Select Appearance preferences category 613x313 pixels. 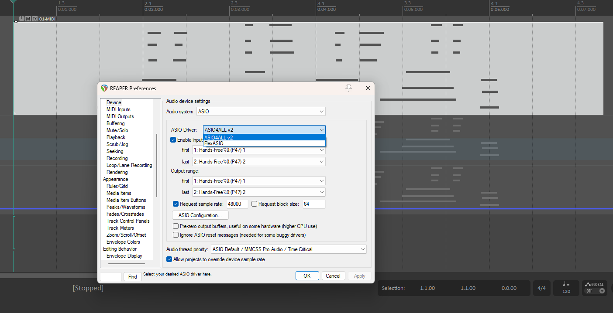(x=116, y=179)
